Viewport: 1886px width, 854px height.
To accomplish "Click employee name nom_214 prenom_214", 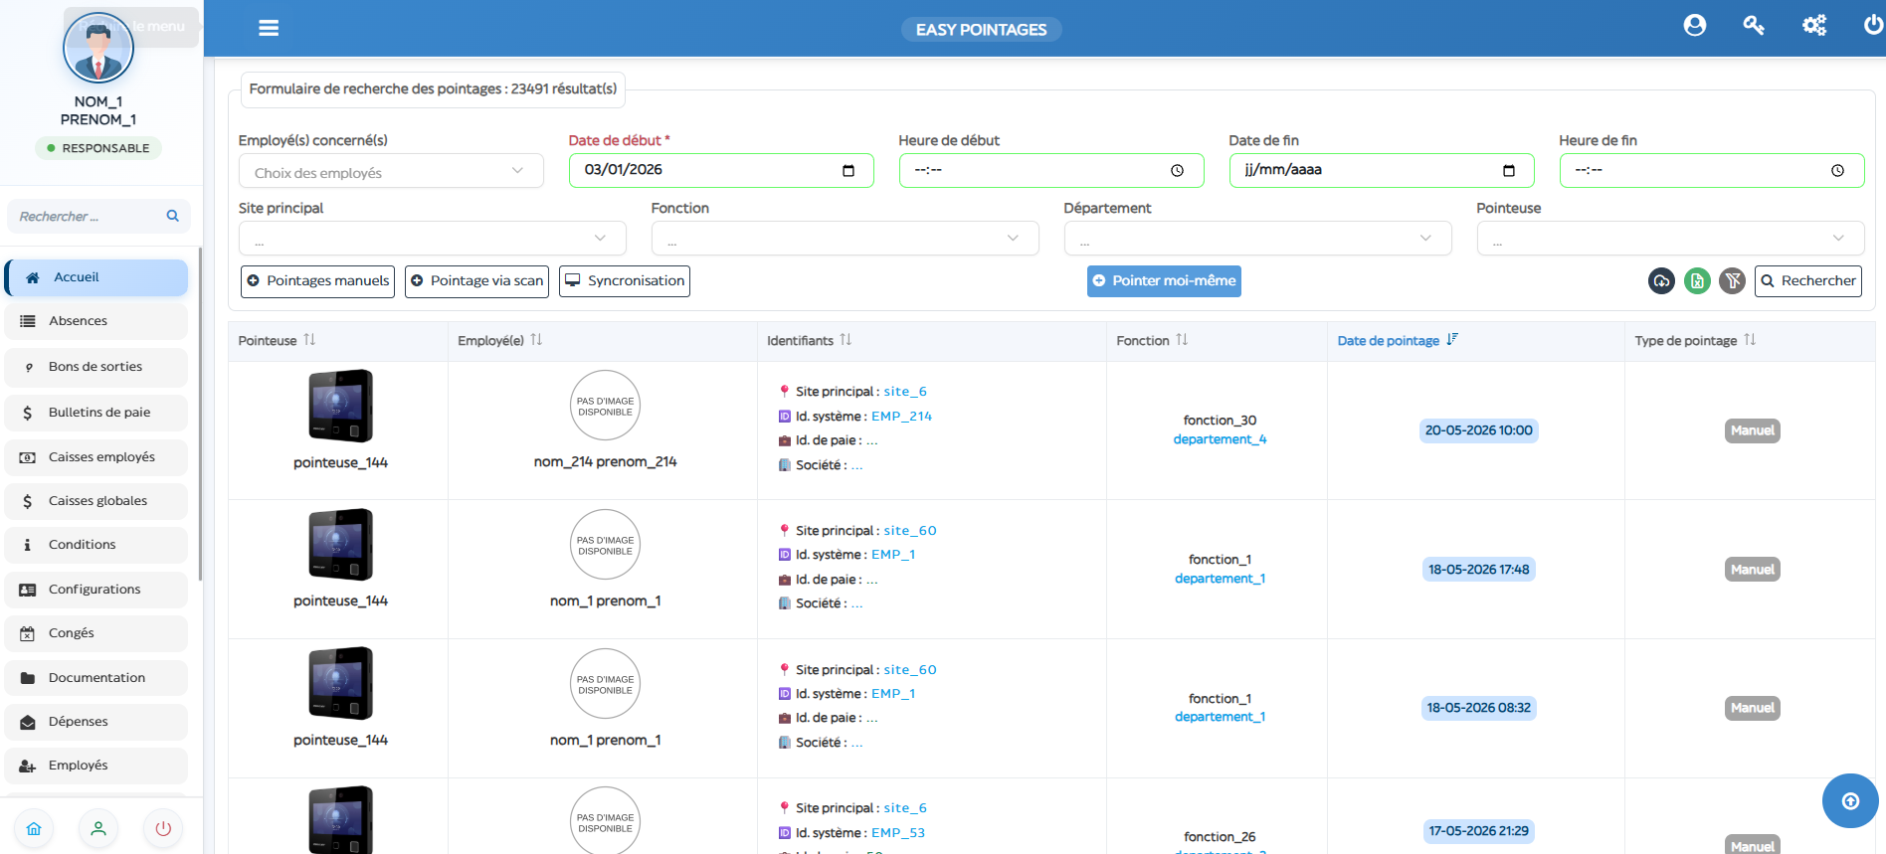I will click(605, 462).
